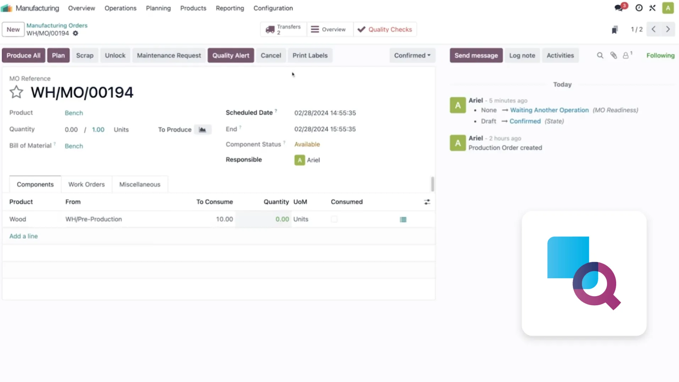
Task: Open the Overview menu
Action: [x=82, y=8]
